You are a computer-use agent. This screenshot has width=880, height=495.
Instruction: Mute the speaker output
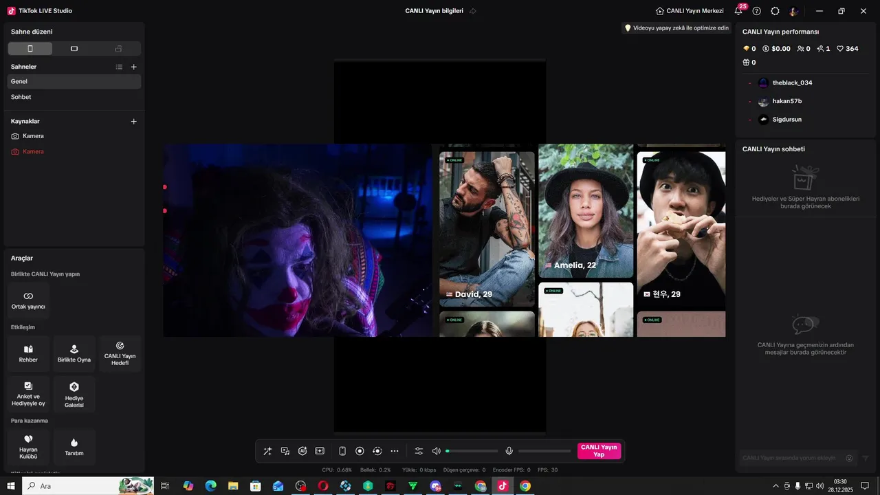point(436,451)
